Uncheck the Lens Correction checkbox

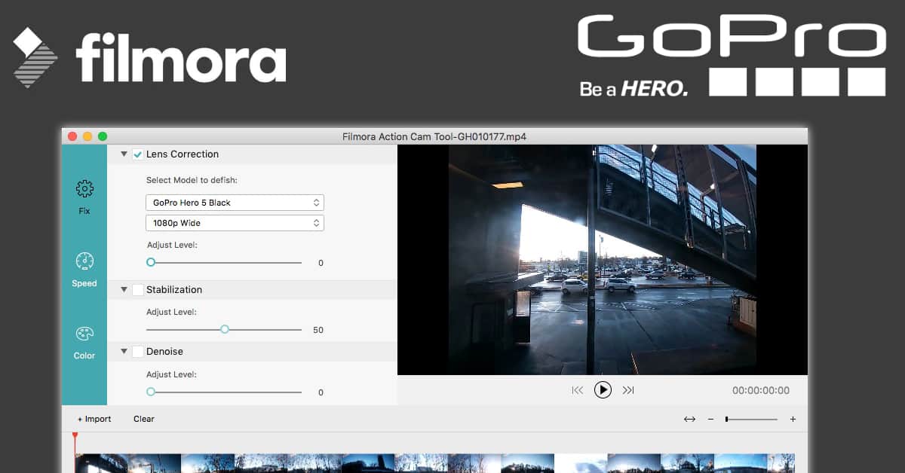pos(138,154)
